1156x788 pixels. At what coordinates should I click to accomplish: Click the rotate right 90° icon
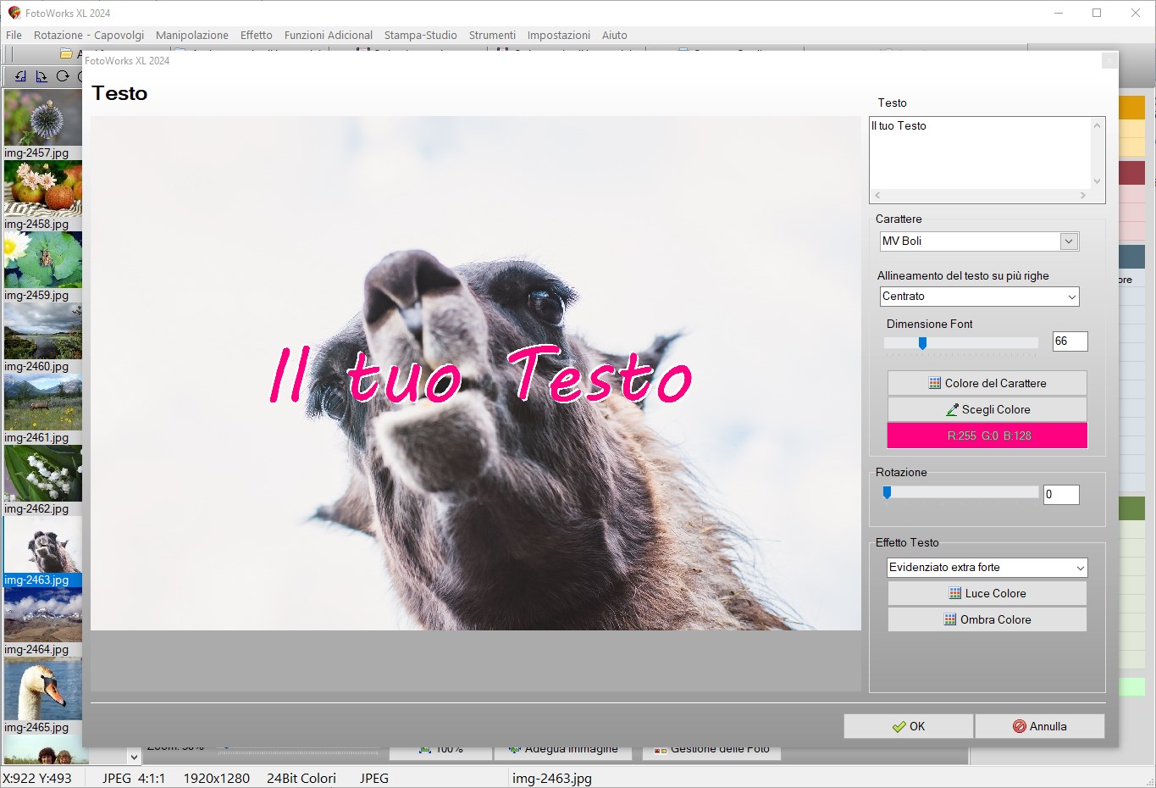click(x=41, y=76)
